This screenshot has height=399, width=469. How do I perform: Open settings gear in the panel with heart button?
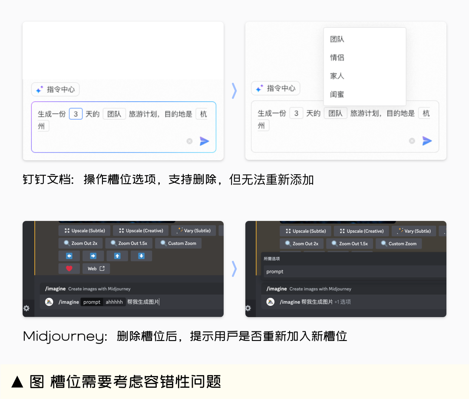click(x=26, y=308)
